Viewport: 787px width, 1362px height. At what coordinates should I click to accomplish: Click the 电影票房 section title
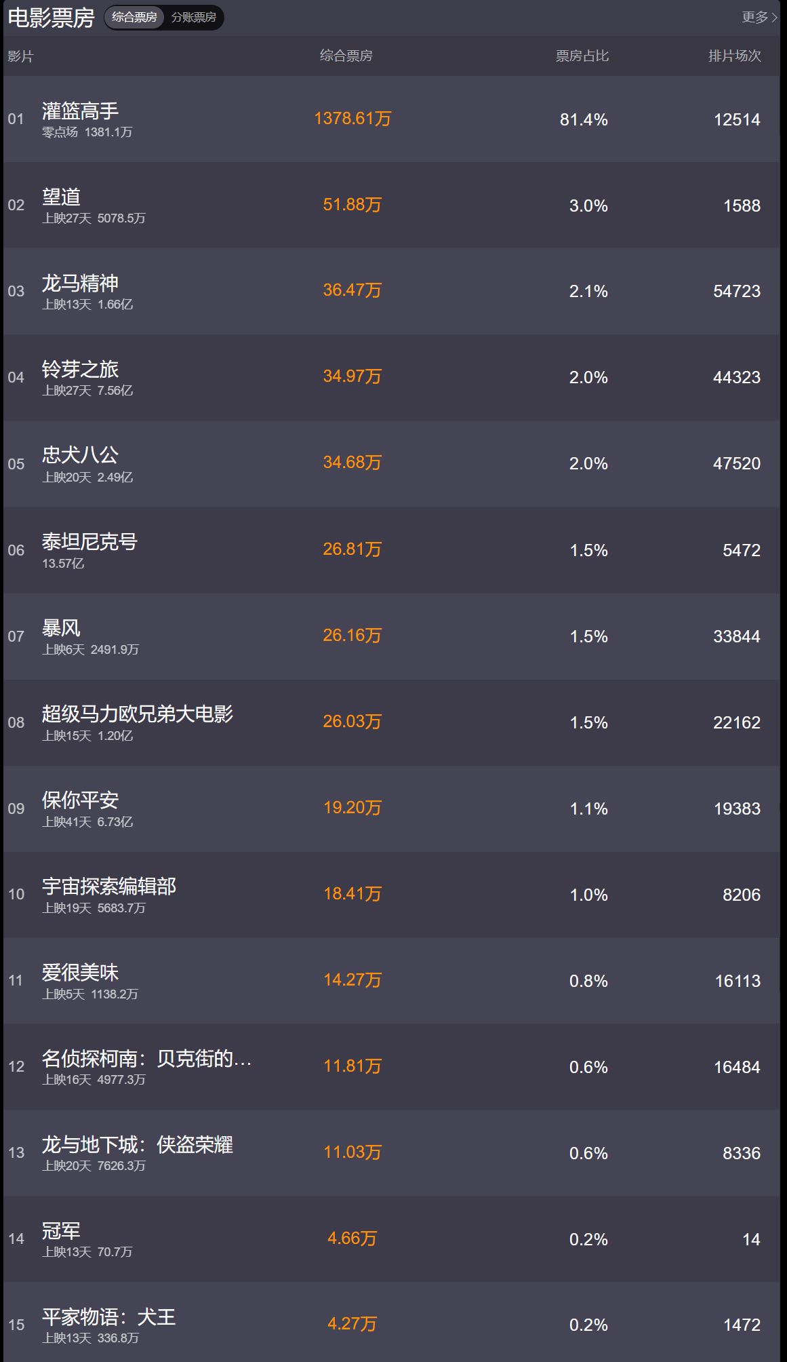51,18
